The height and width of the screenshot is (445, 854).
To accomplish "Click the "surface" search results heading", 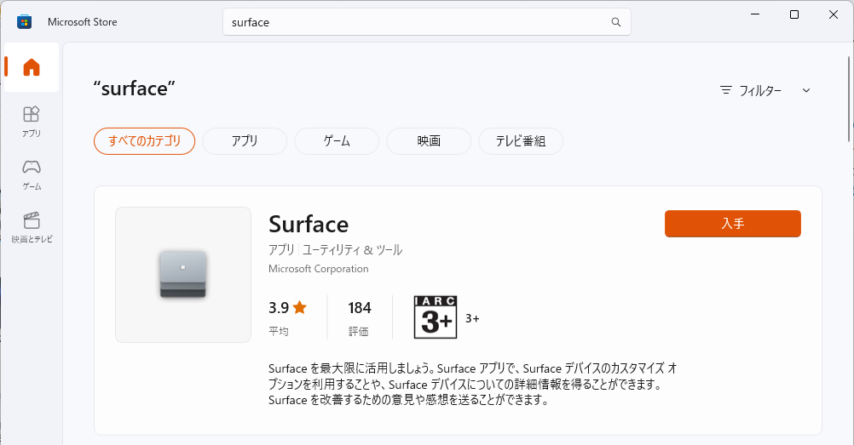I will pos(134,88).
